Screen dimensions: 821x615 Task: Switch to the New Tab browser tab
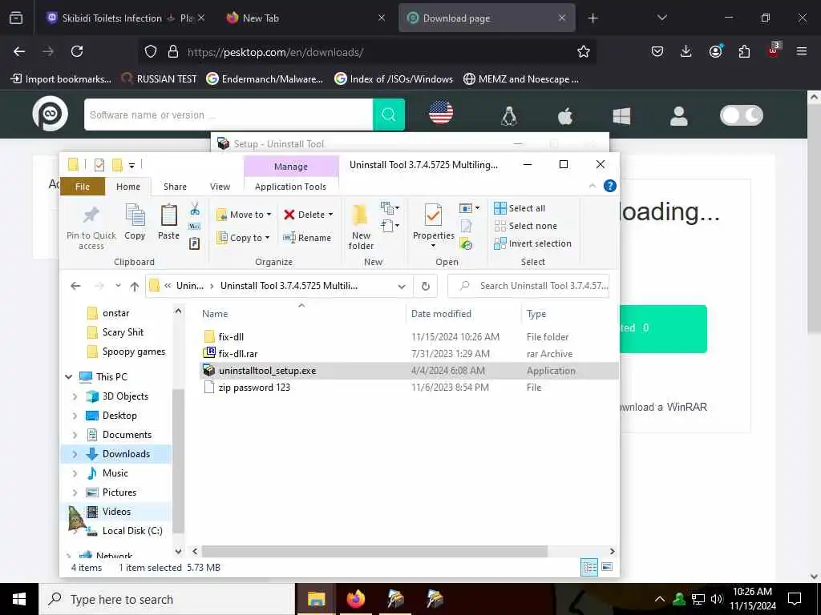[305, 18]
